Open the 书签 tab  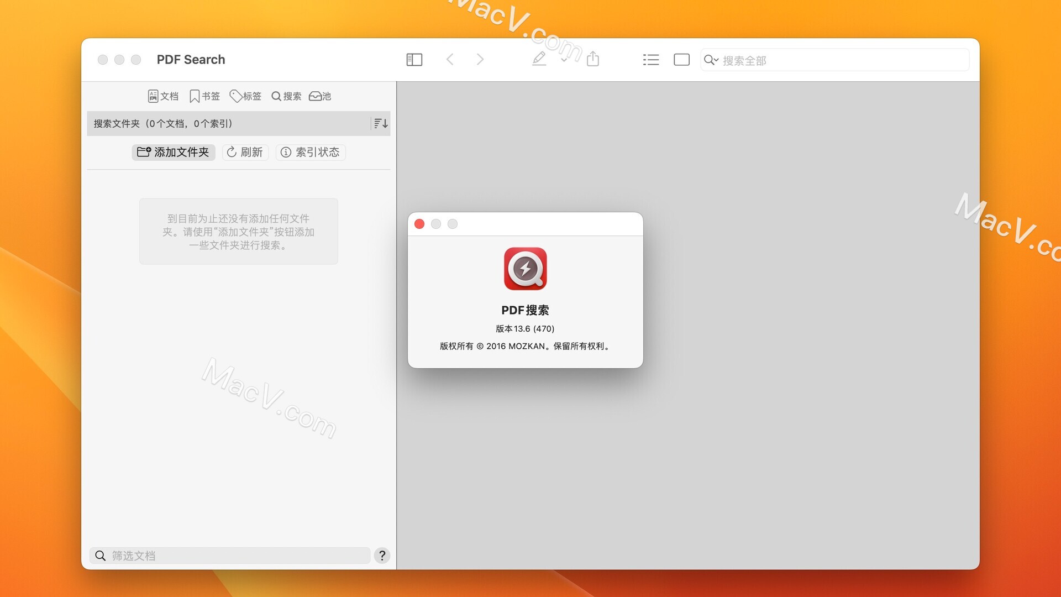point(204,96)
